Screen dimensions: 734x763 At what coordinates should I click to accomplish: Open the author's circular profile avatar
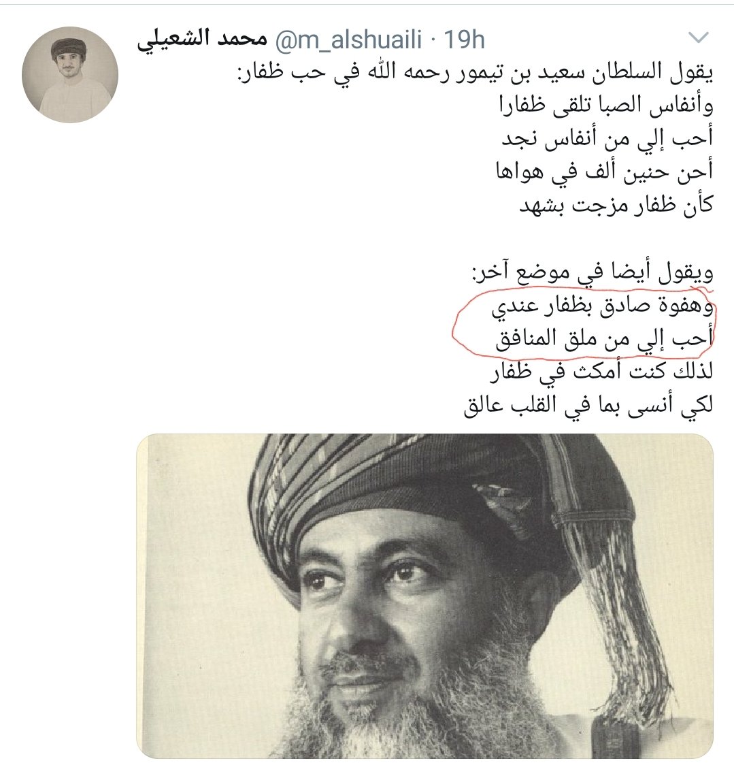coord(70,75)
